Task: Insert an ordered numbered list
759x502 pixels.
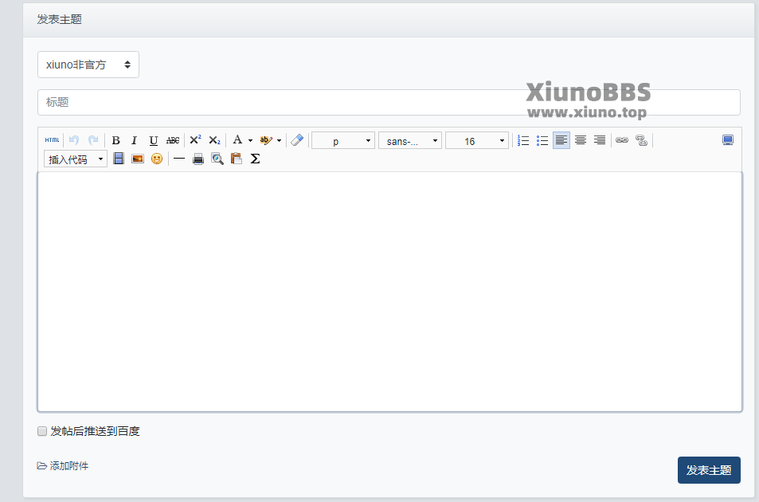Action: [x=523, y=140]
